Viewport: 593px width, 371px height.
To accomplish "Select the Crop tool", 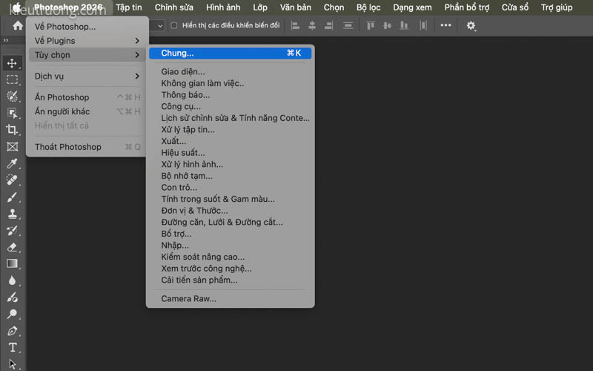I will point(12,129).
